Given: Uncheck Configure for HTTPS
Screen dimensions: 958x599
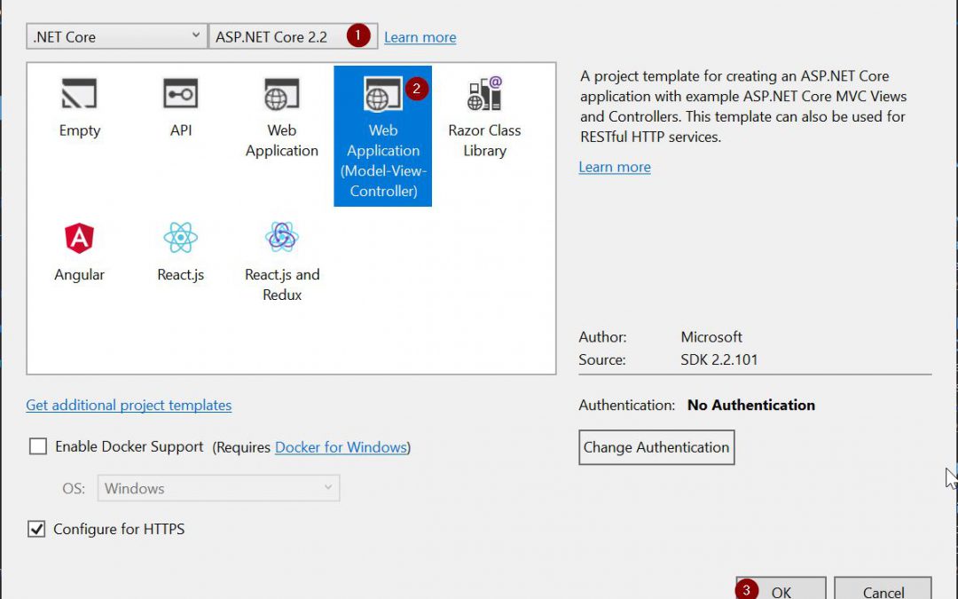Looking at the screenshot, I should tap(37, 529).
